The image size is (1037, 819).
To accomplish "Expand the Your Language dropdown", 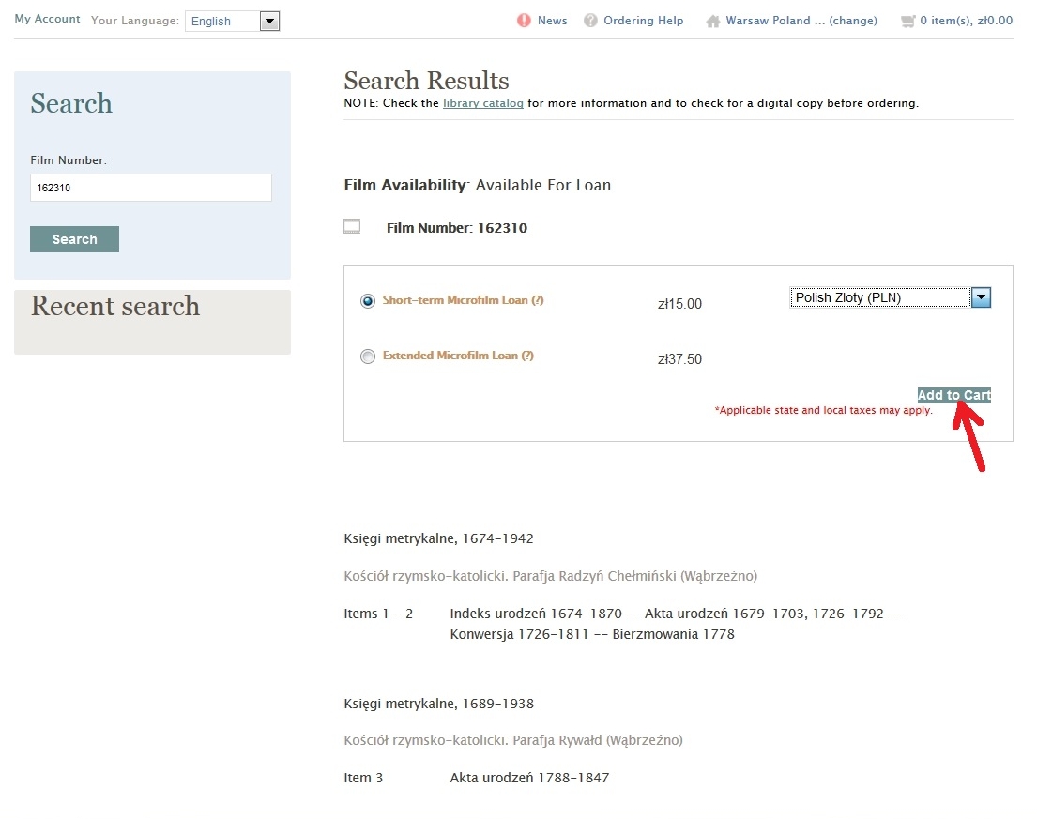I will (269, 22).
